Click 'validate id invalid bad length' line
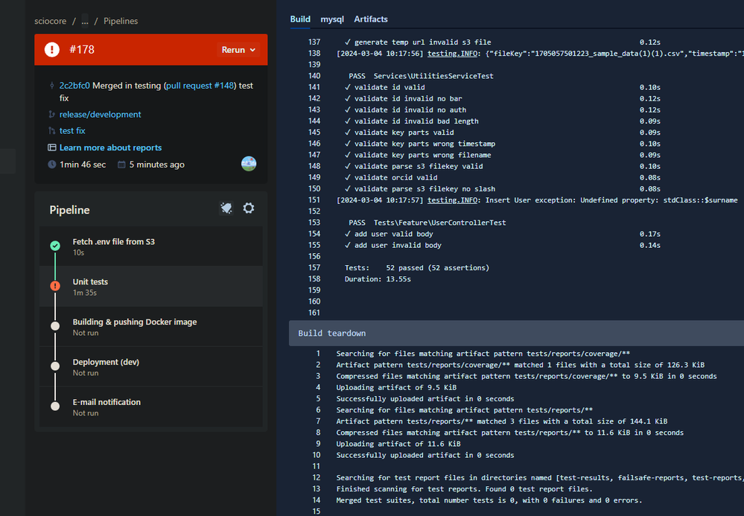Screen dimensions: 744x516 (x=412, y=121)
